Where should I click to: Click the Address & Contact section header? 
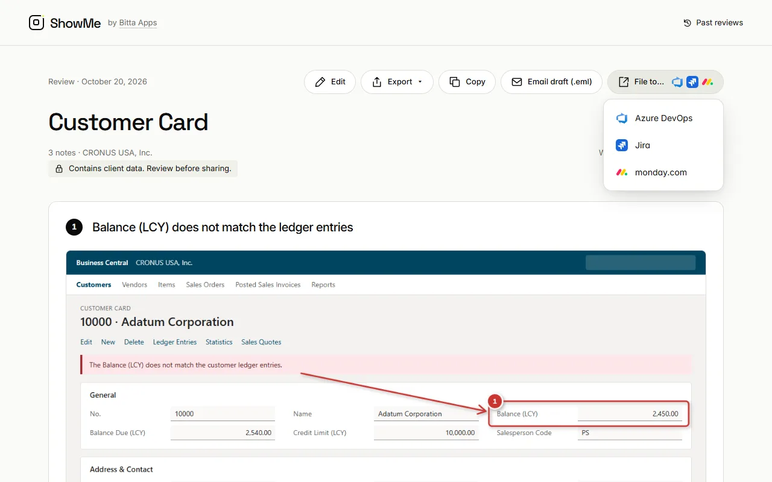coord(121,469)
